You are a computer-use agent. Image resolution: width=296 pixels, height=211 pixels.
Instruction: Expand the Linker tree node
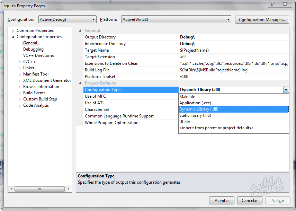(x=20, y=68)
